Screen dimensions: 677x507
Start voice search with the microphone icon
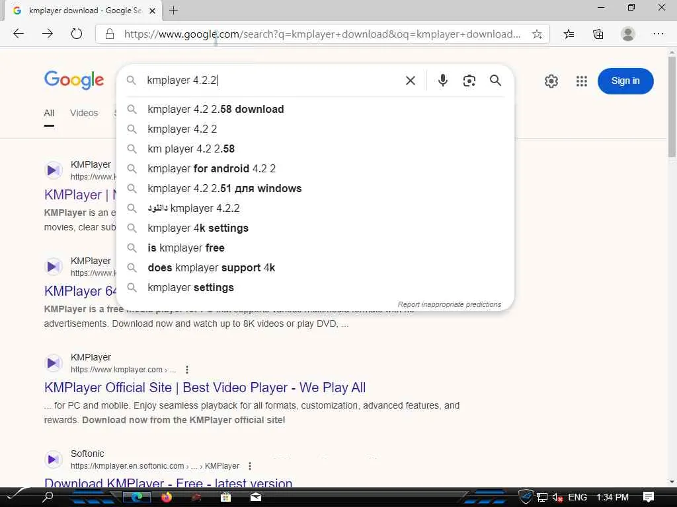click(x=442, y=81)
